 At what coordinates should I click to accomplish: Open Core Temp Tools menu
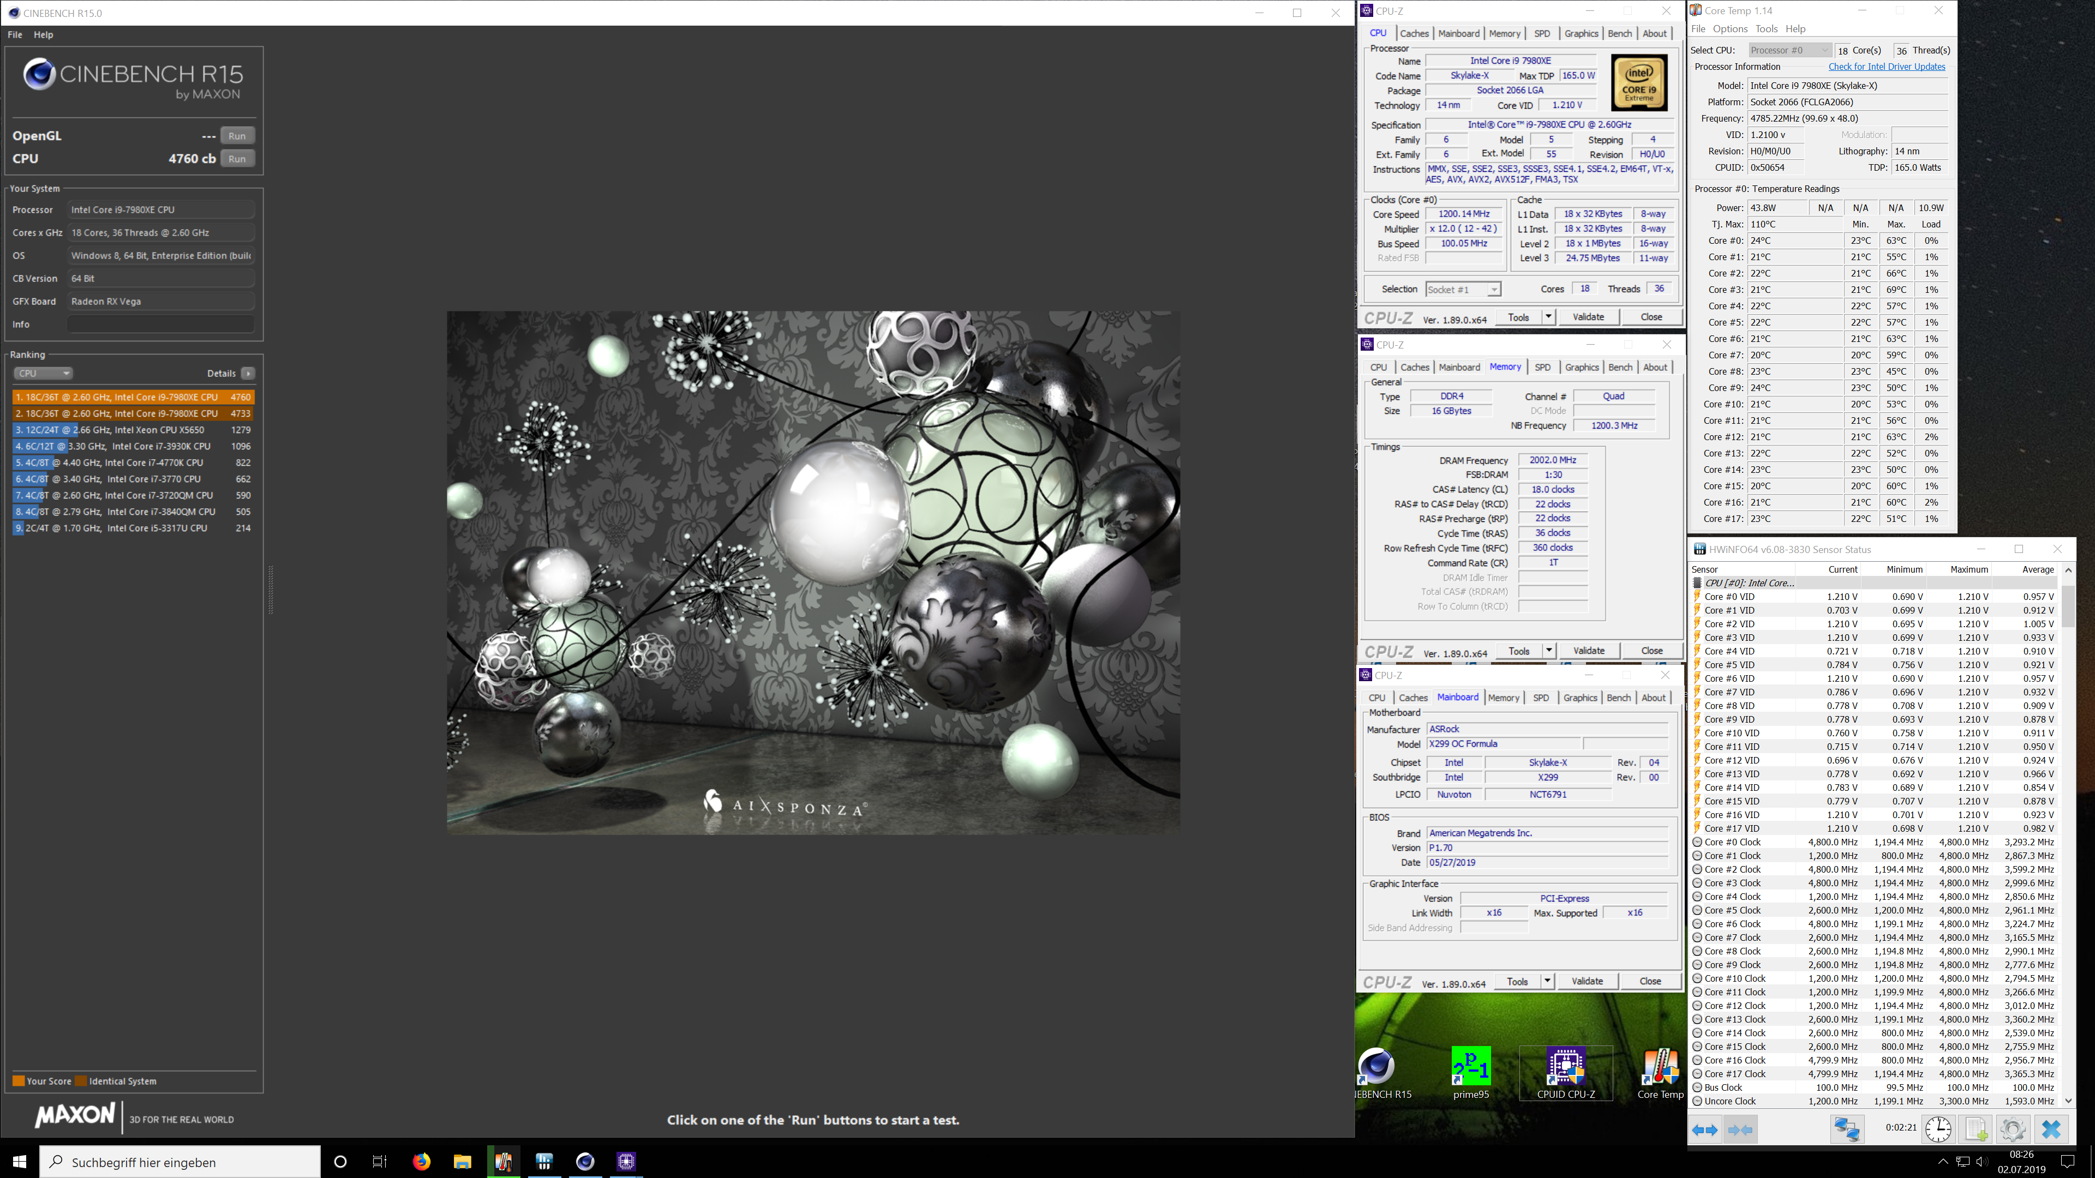coord(1767,28)
